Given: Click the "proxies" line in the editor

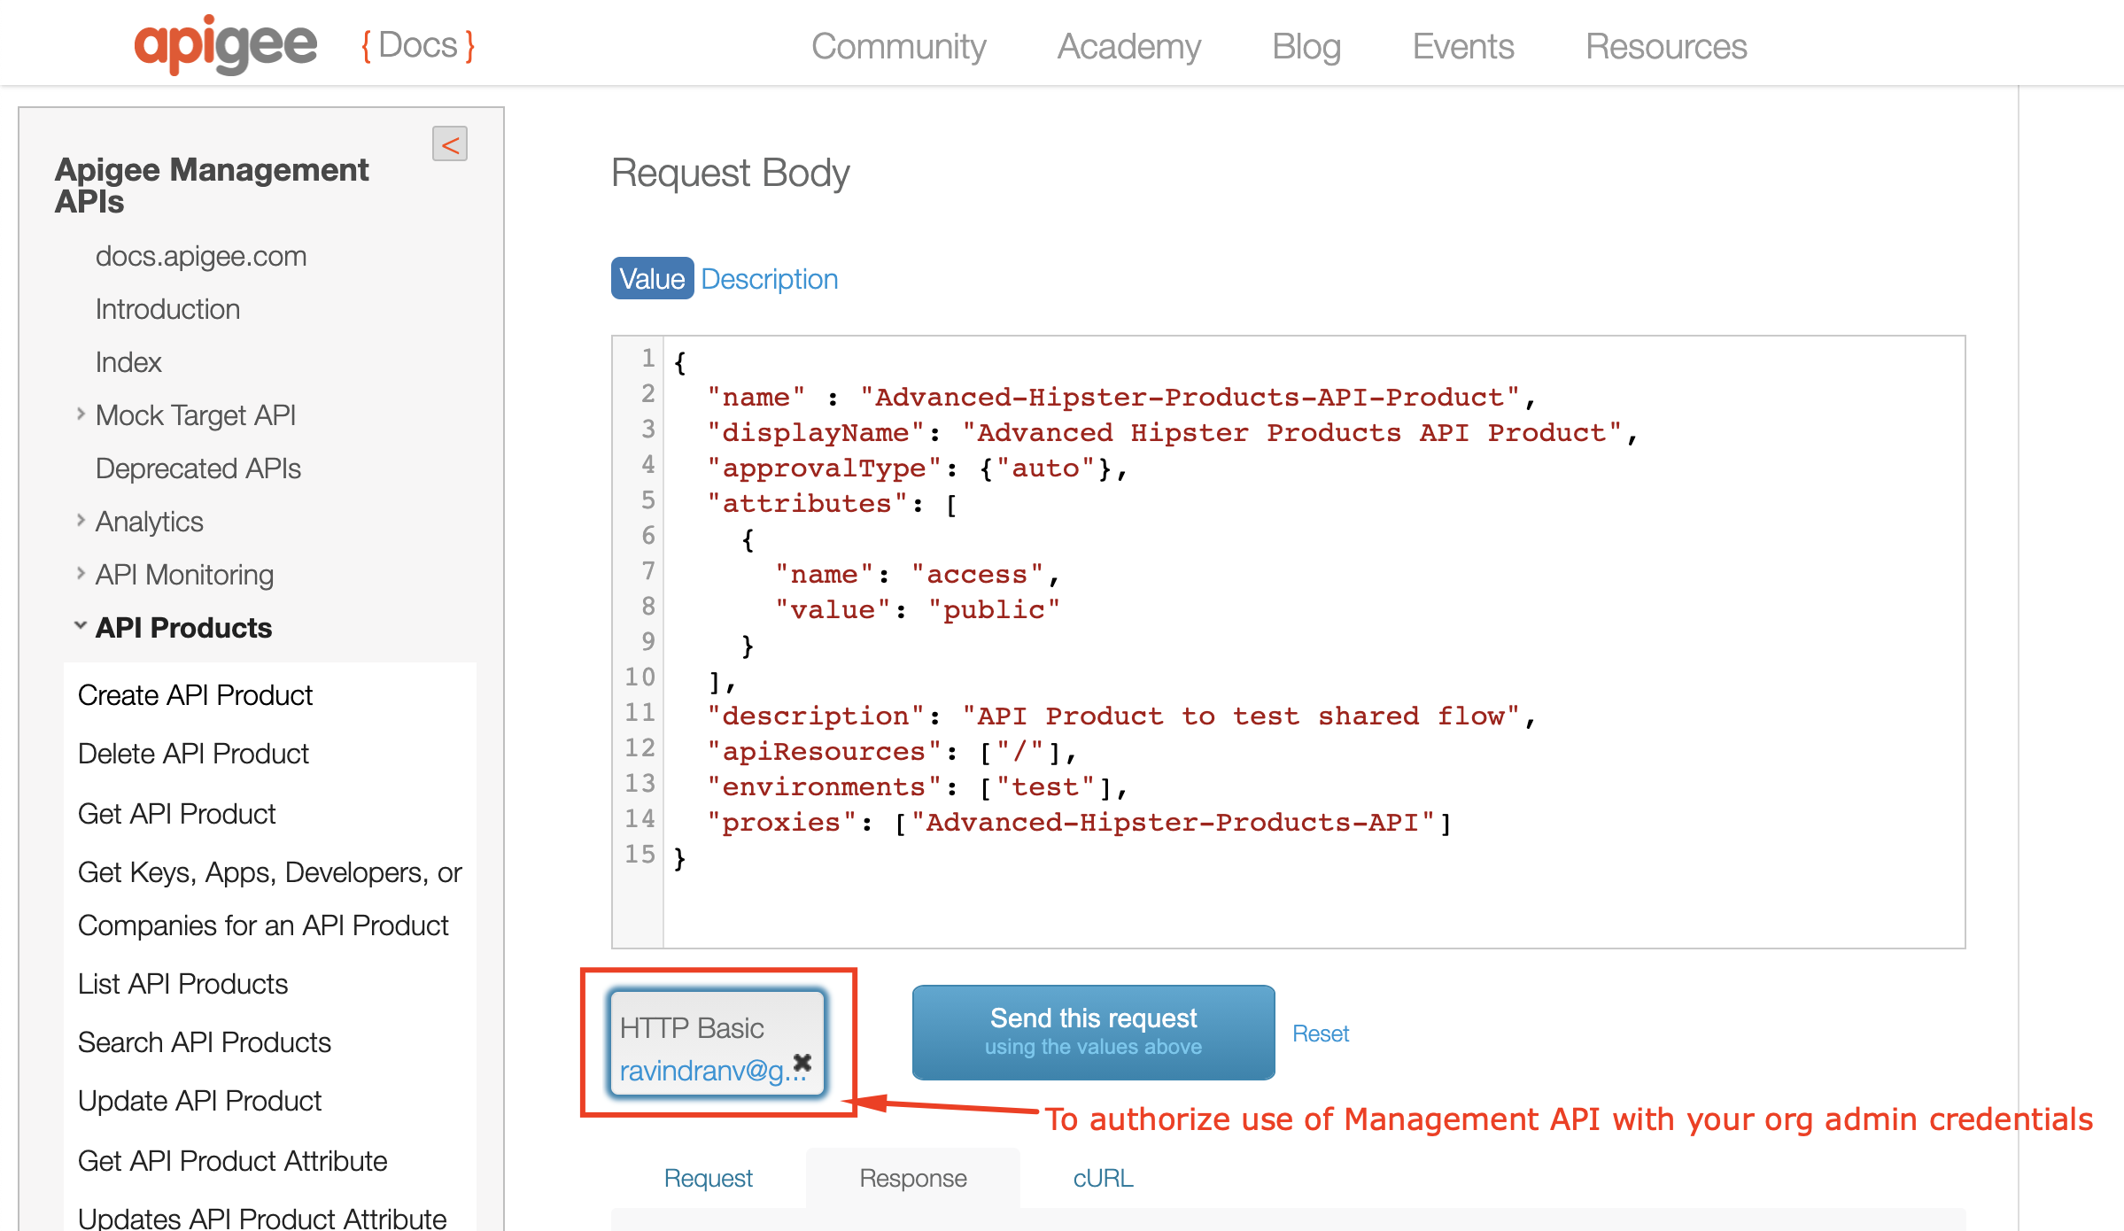Looking at the screenshot, I should click(1078, 822).
